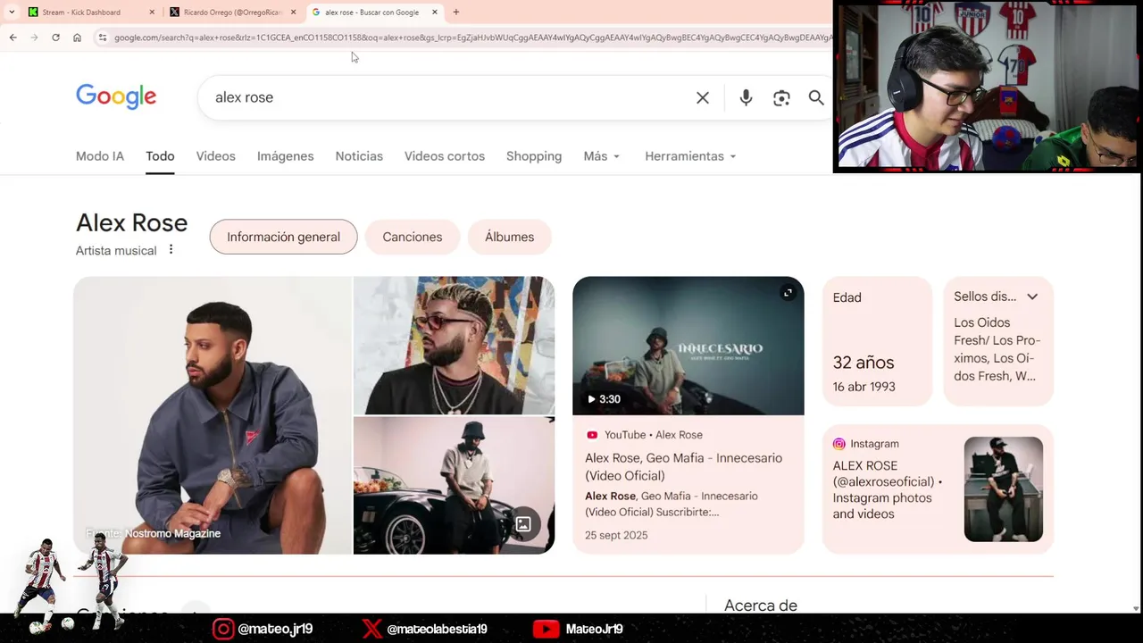
Task: Play the Innecesario video thumbnail
Action: pos(688,346)
